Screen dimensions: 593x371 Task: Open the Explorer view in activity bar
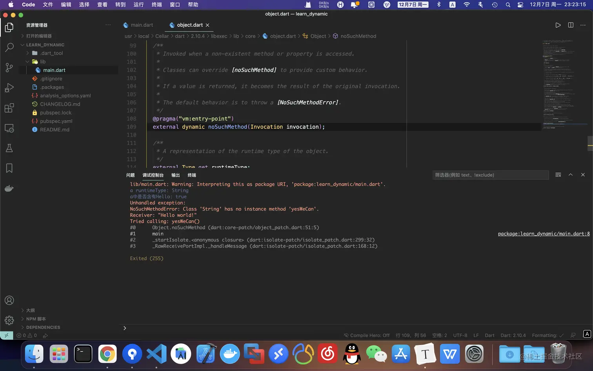(9, 27)
